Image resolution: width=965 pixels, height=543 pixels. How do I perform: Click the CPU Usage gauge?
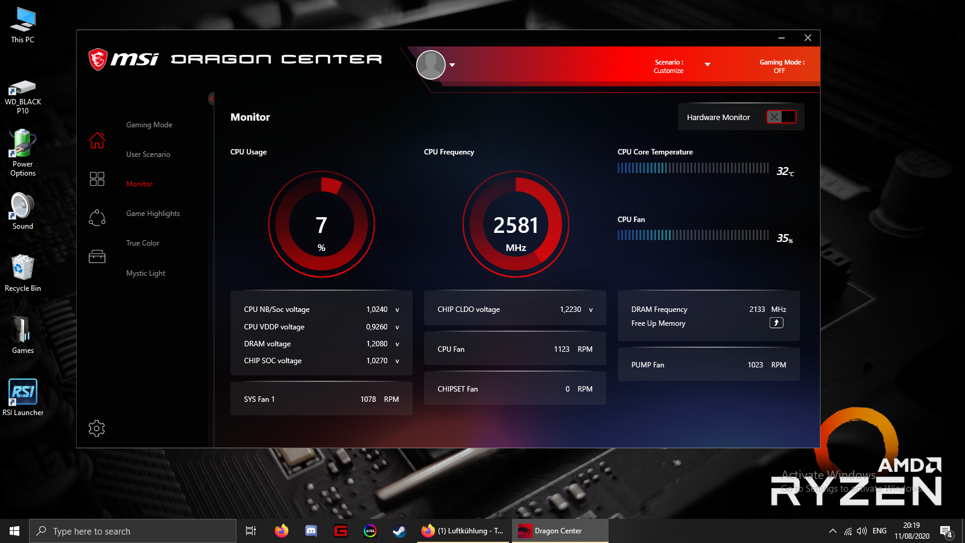(x=321, y=224)
